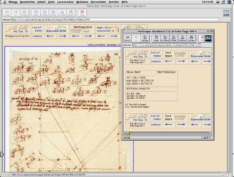Screen dimensions: 234x177
Task: Click the mail icon in popup status bar
Action: 206,138
